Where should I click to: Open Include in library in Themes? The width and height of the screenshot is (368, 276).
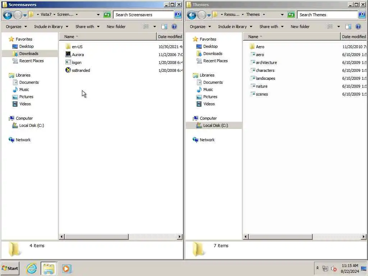point(235,27)
